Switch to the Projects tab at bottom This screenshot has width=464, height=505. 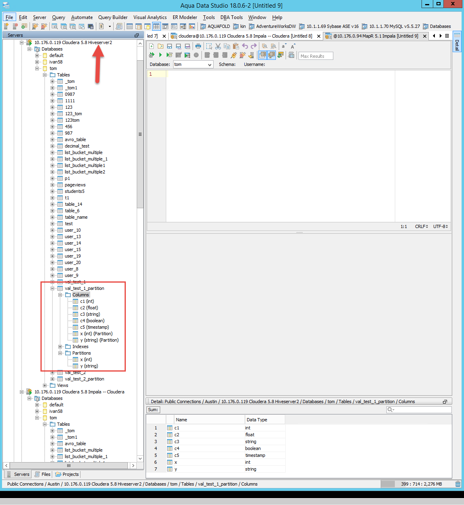[67, 474]
